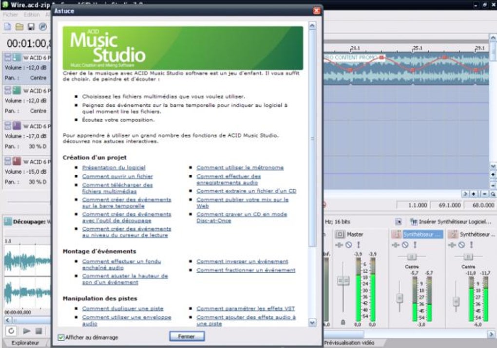Solo the highlighted Synthétiseur bus
Viewport: 497px width, 348px height.
pos(415,245)
